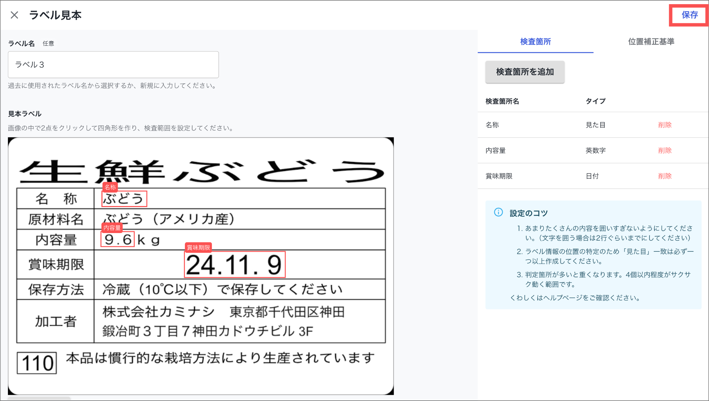
Task: Click the info icon beside 設定のコツ
Action: (498, 212)
